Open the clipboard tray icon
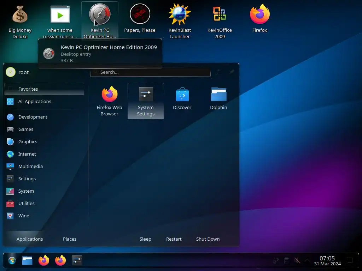The image size is (362, 271). tap(286, 261)
